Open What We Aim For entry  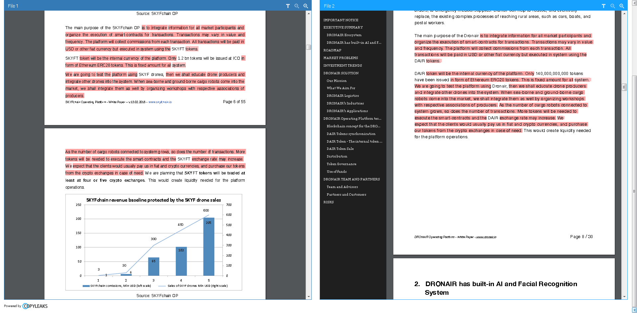[x=341, y=88]
